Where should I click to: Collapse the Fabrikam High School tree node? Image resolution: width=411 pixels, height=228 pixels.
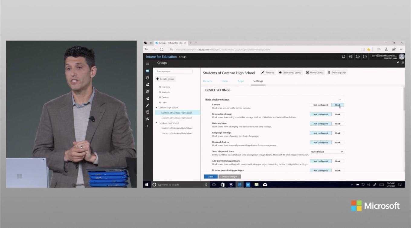156,123
